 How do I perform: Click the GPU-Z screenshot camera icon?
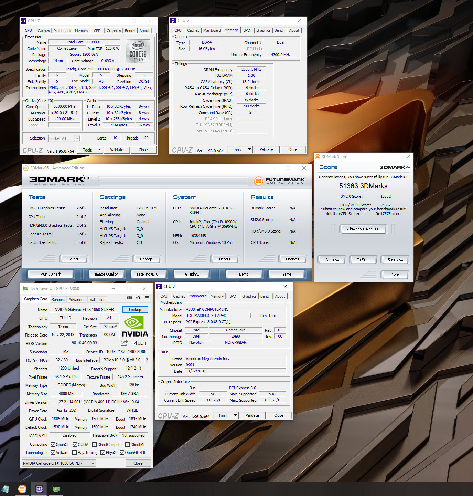click(x=129, y=298)
